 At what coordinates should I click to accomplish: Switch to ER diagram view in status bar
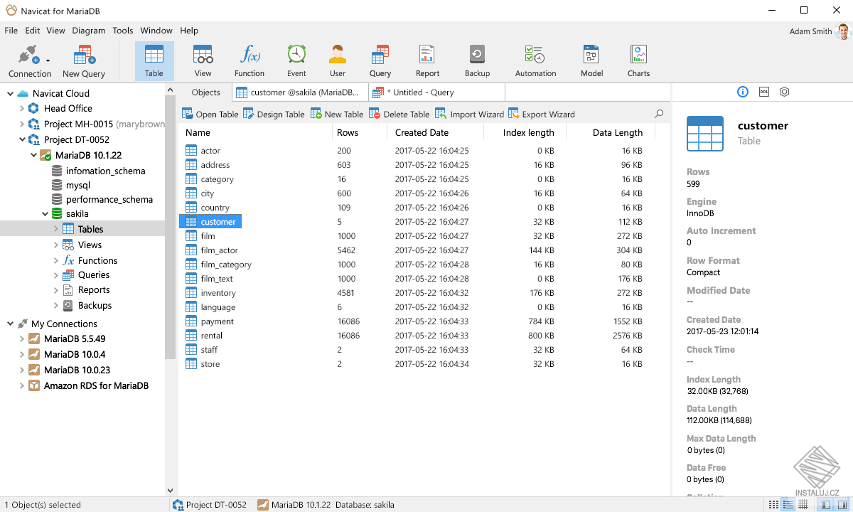pyautogui.click(x=803, y=505)
